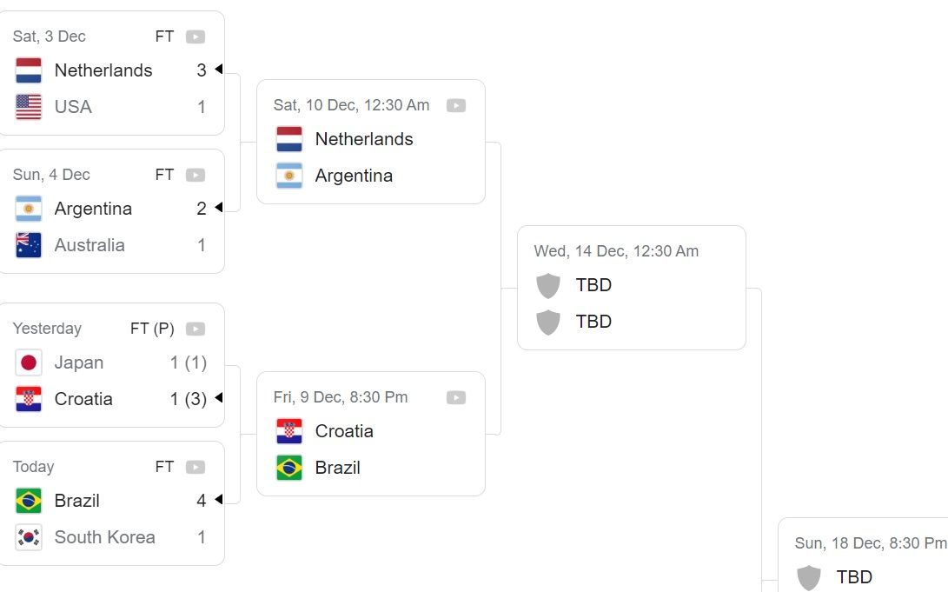Open the Netherlands team name in the semifinal card

point(363,139)
